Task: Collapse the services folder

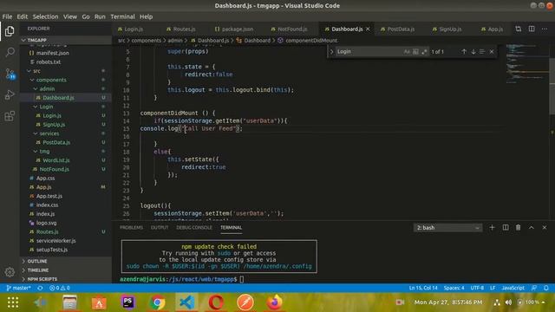Action: (x=36, y=133)
